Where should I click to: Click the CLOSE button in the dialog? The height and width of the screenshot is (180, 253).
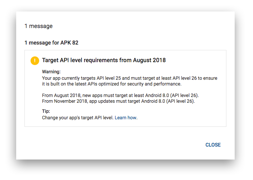(213, 145)
